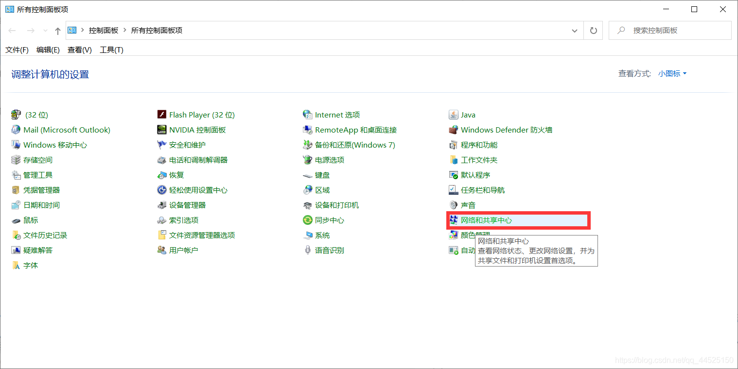738x369 pixels.
Task: Click the Windows Defender 防火墙 icon
Action: coord(453,130)
